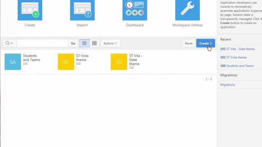Click the Reset button
The width and height of the screenshot is (262, 147).
tap(188, 43)
